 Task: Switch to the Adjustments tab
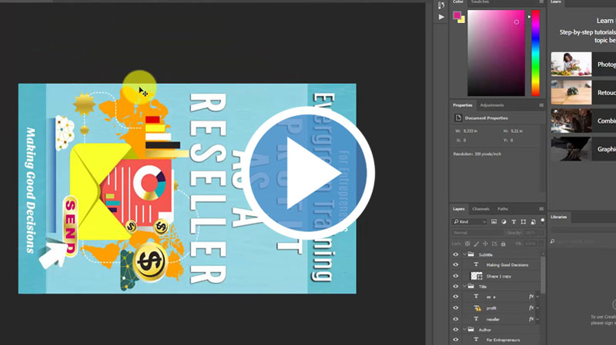pos(491,104)
